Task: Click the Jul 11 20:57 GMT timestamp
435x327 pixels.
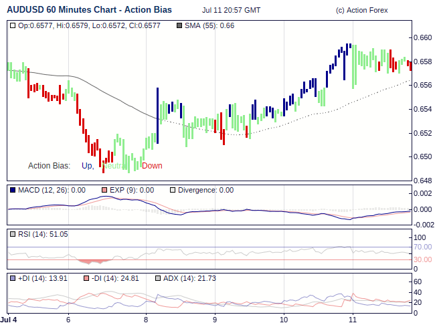Action: tap(231, 11)
